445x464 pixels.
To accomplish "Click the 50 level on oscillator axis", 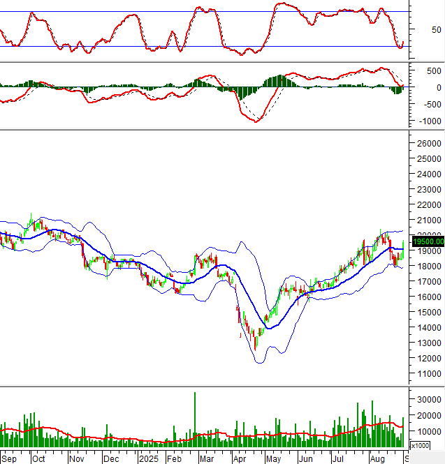I will tap(437, 30).
